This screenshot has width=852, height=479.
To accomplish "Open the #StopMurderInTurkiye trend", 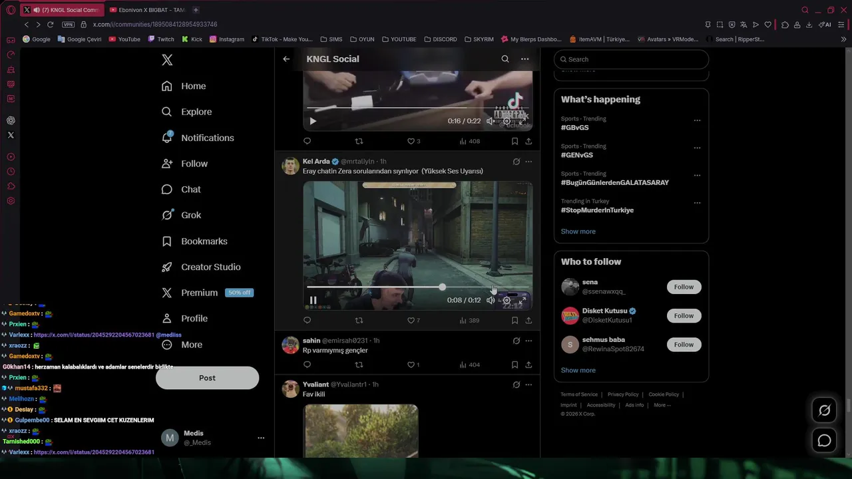I will click(597, 210).
